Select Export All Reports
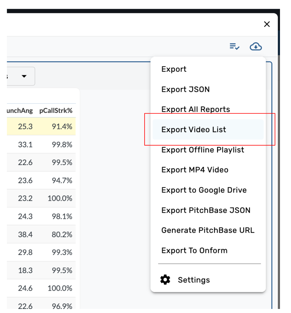The height and width of the screenshot is (313, 291). click(196, 110)
